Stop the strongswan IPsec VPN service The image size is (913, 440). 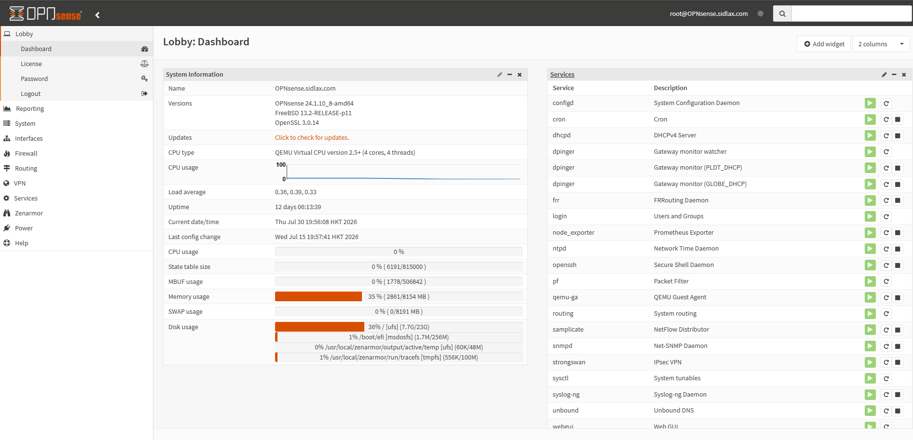898,362
